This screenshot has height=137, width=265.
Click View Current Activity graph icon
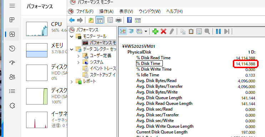(123, 31)
